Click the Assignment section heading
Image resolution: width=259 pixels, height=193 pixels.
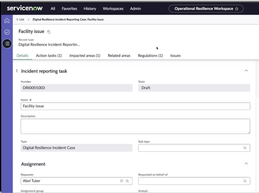(x=33, y=164)
